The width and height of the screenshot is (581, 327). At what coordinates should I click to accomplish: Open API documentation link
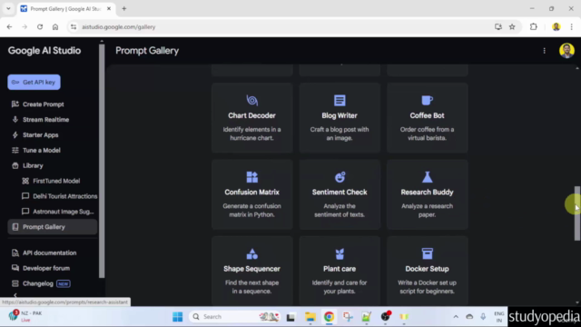pyautogui.click(x=50, y=253)
